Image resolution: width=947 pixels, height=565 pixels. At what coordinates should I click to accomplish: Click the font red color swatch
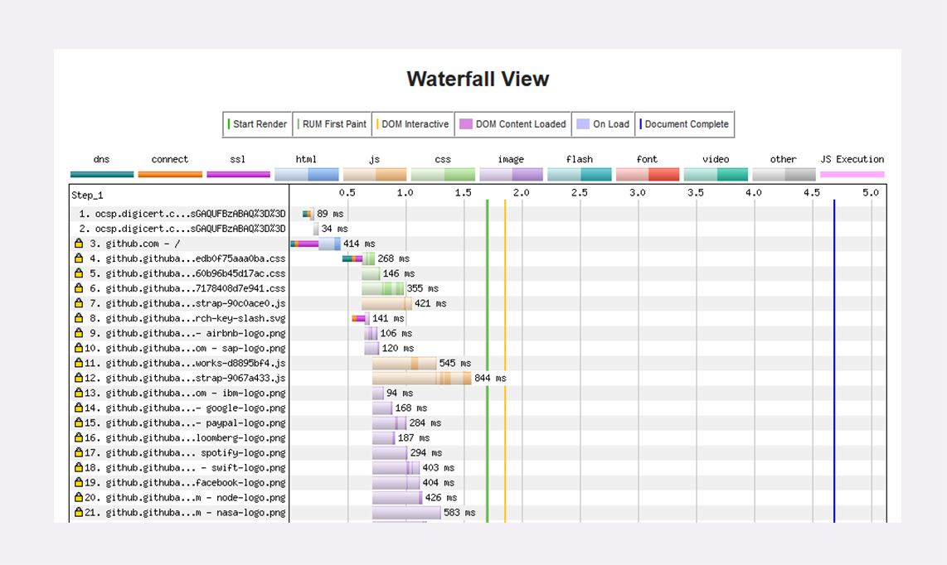tap(648, 174)
